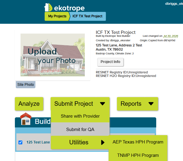Screen dimensions: 183x161
Task: Expand the Submit Project dropdown
Action: (80, 104)
